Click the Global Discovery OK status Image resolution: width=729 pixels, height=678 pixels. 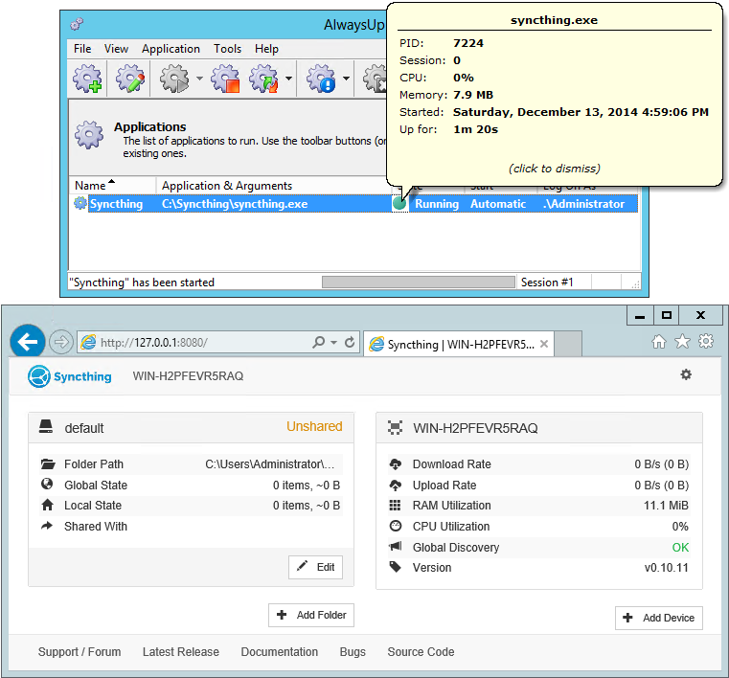tap(680, 548)
